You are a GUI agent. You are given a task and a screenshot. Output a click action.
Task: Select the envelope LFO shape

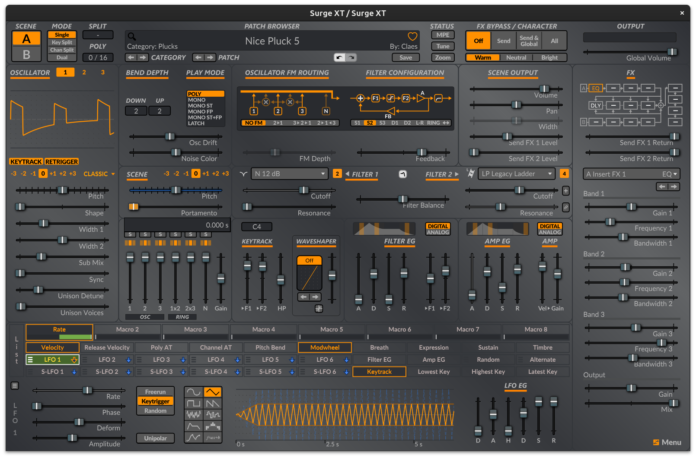[x=194, y=426]
